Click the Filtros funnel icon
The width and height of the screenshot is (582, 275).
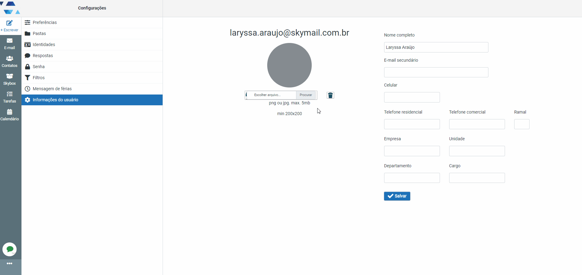(x=28, y=78)
